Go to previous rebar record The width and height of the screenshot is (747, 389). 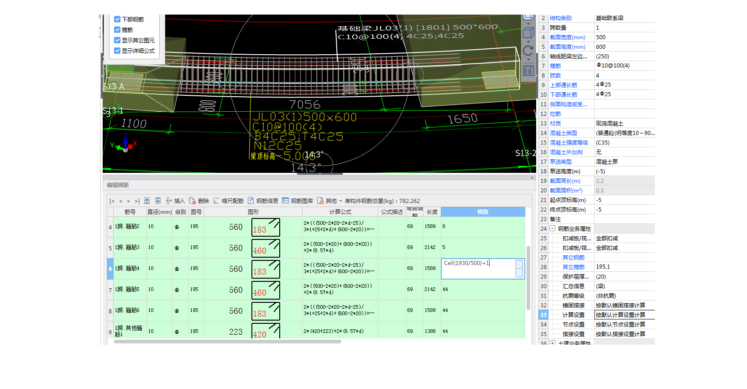pos(121,201)
